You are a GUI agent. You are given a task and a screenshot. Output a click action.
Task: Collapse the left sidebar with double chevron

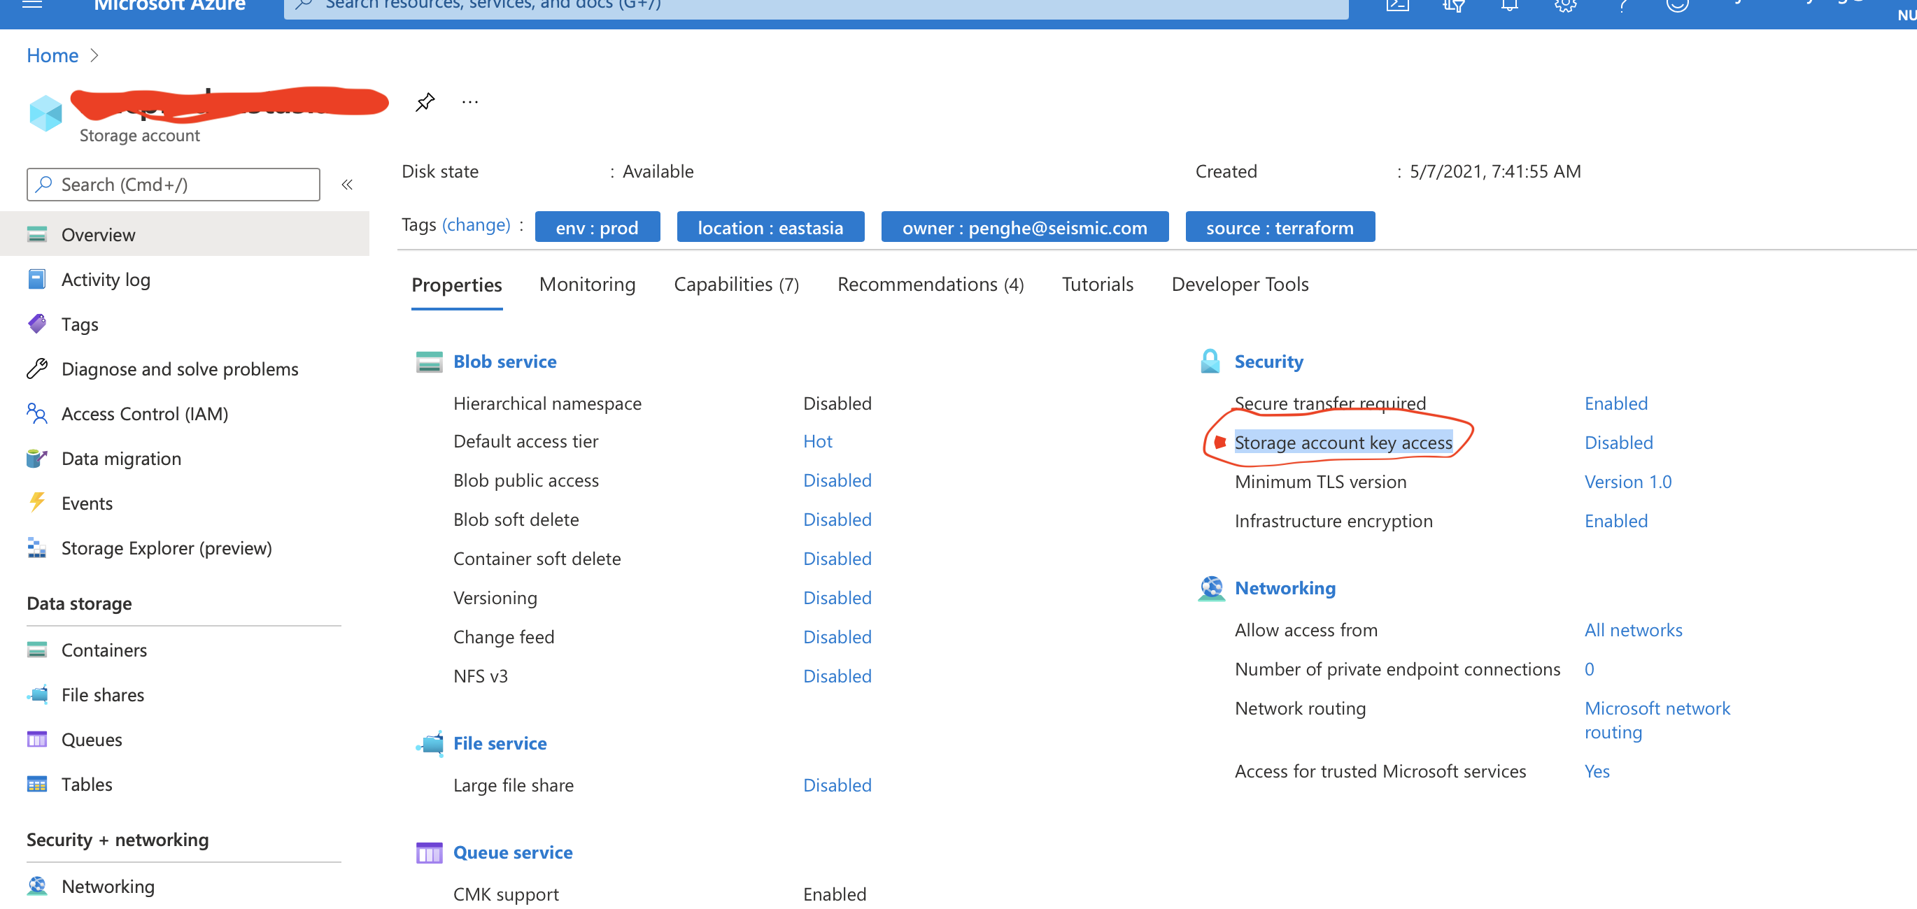coord(347,185)
